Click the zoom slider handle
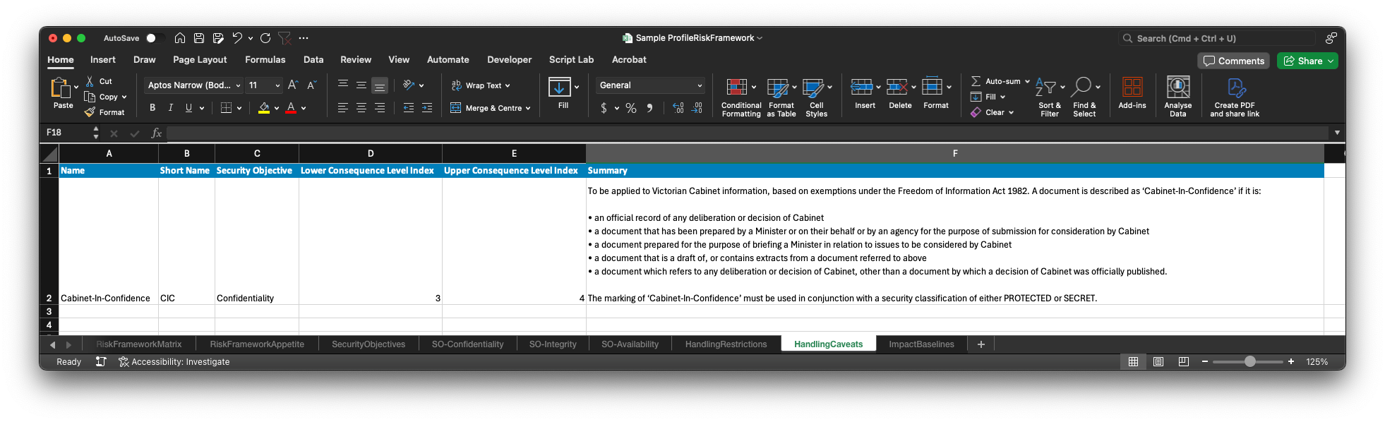Screen dimensions: 1385x422 point(1249,362)
